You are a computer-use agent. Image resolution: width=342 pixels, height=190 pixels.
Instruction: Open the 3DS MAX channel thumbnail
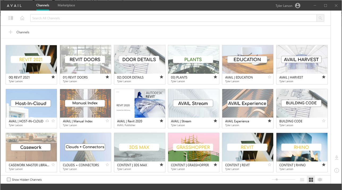tap(140, 147)
